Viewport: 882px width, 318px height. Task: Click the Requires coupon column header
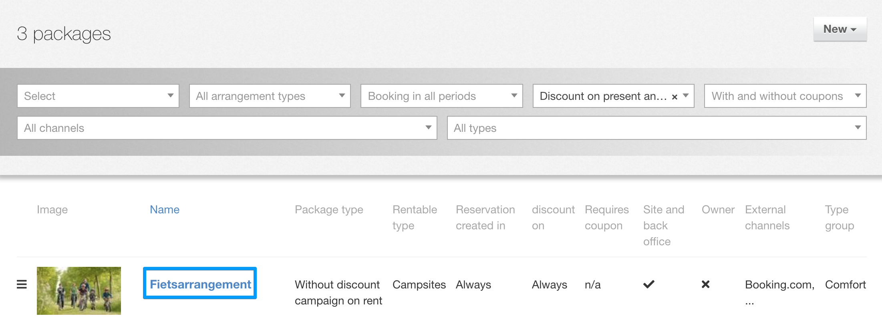click(x=606, y=218)
